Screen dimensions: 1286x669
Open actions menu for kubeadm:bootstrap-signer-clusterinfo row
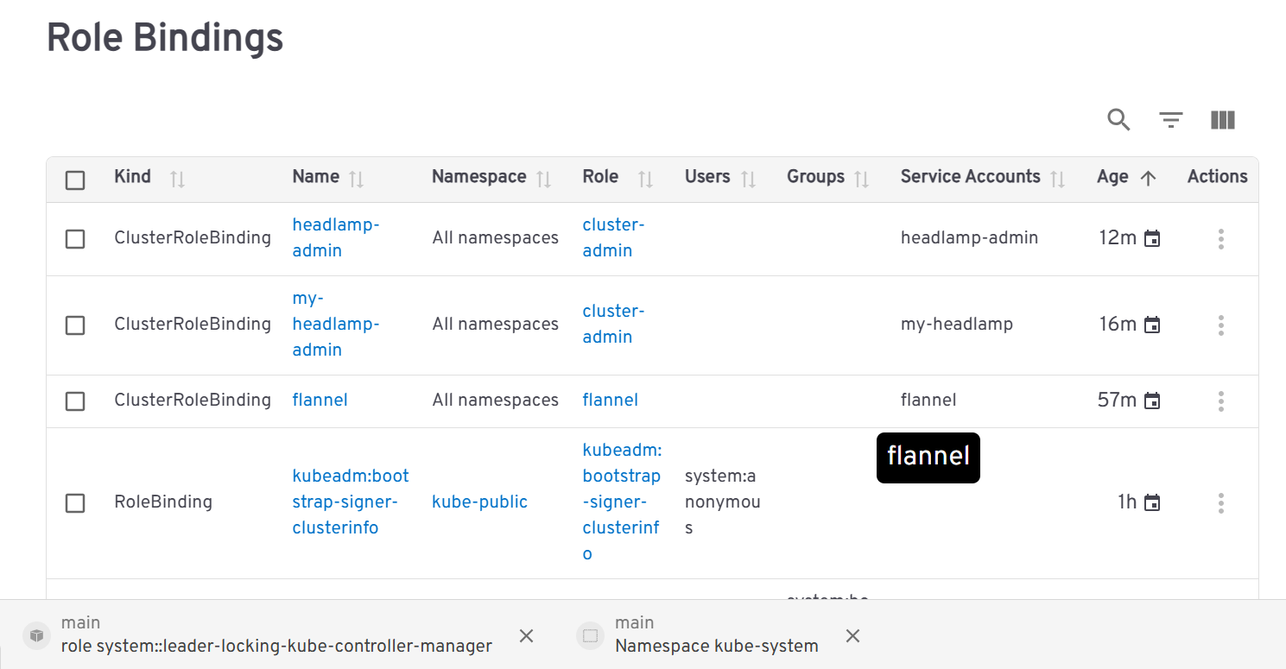pos(1220,503)
